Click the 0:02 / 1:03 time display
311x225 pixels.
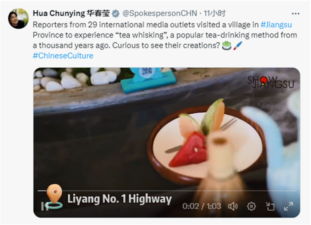(x=201, y=206)
